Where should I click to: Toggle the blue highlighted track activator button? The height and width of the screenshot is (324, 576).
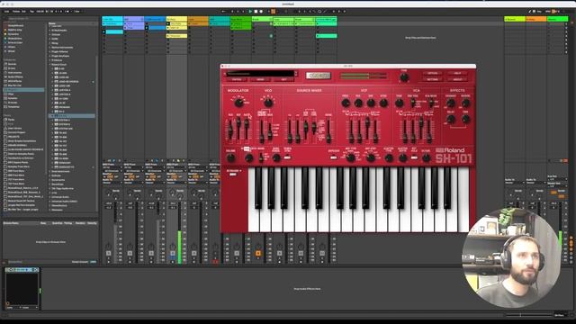(x=173, y=254)
